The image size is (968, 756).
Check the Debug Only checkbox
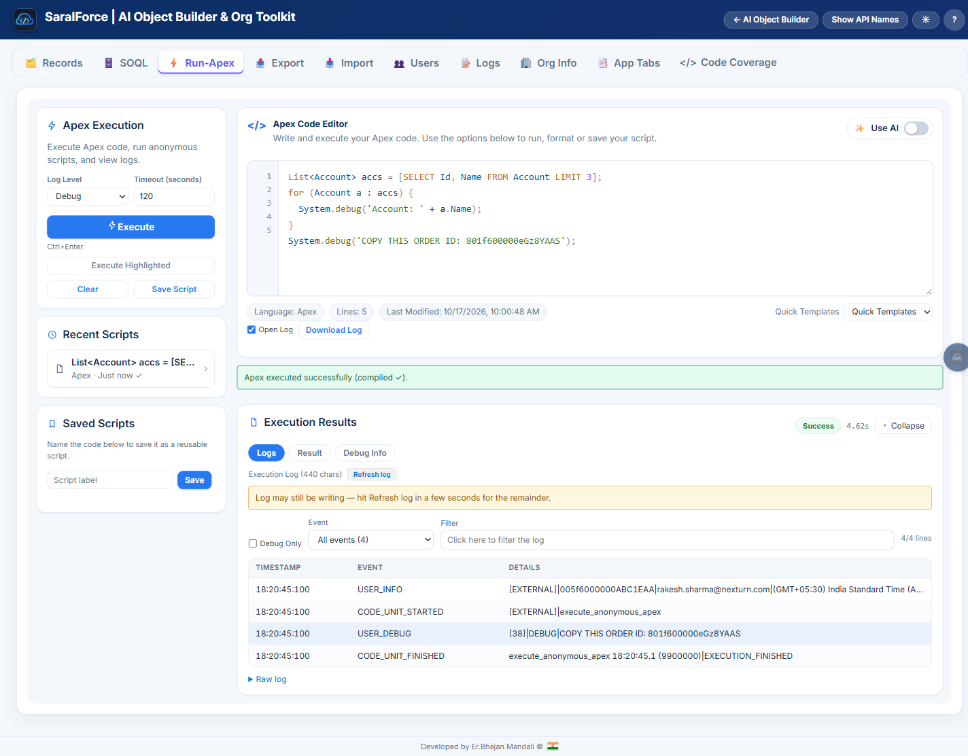tap(253, 543)
